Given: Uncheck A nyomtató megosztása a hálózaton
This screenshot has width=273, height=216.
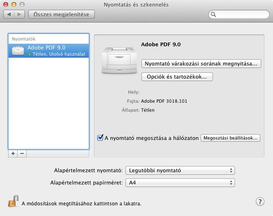Looking at the screenshot, I should 100,138.
